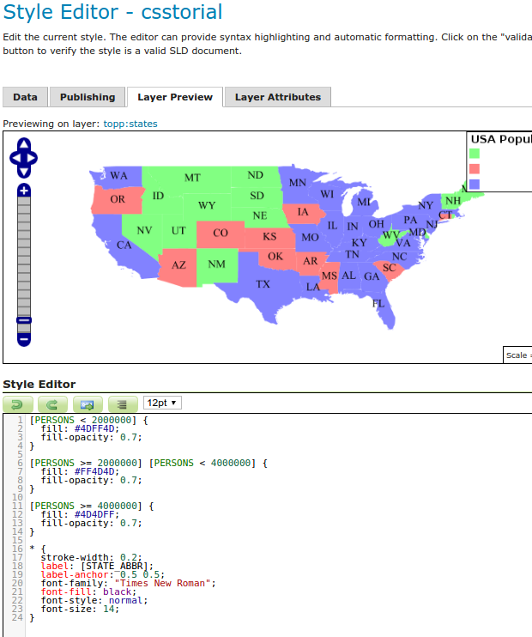
Task: Click the OK state label on map
Action: (275, 257)
